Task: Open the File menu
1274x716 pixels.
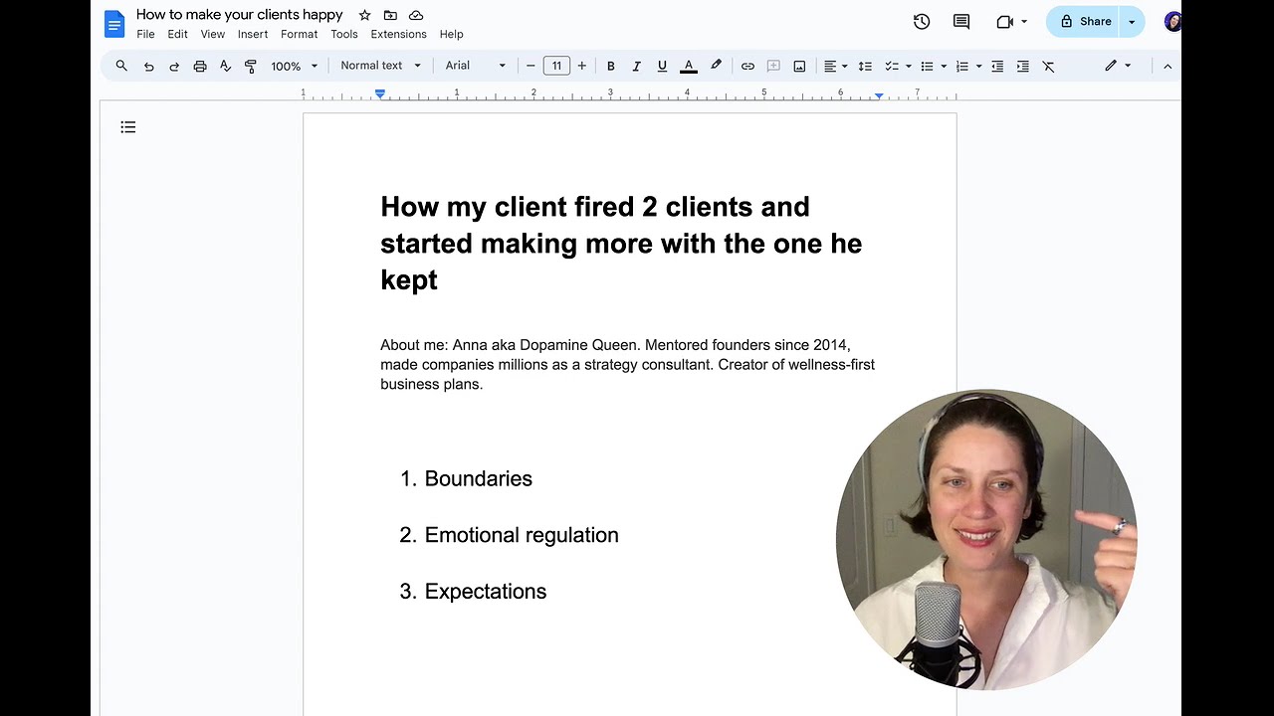Action: tap(145, 34)
